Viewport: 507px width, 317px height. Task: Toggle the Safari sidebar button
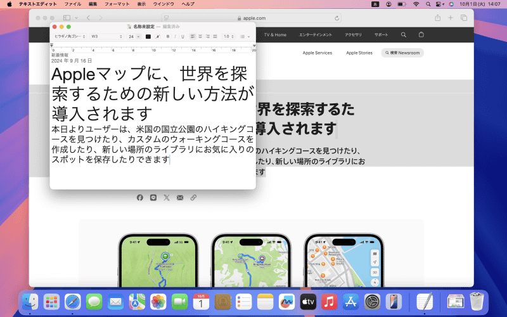point(67,18)
